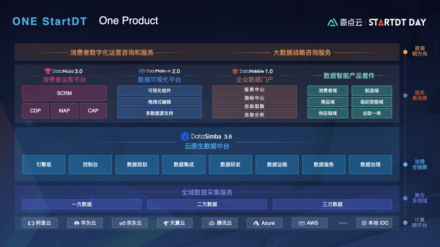Click the blue 治理全链路 timeline dot
This screenshot has height=247, width=440.
coord(405,165)
